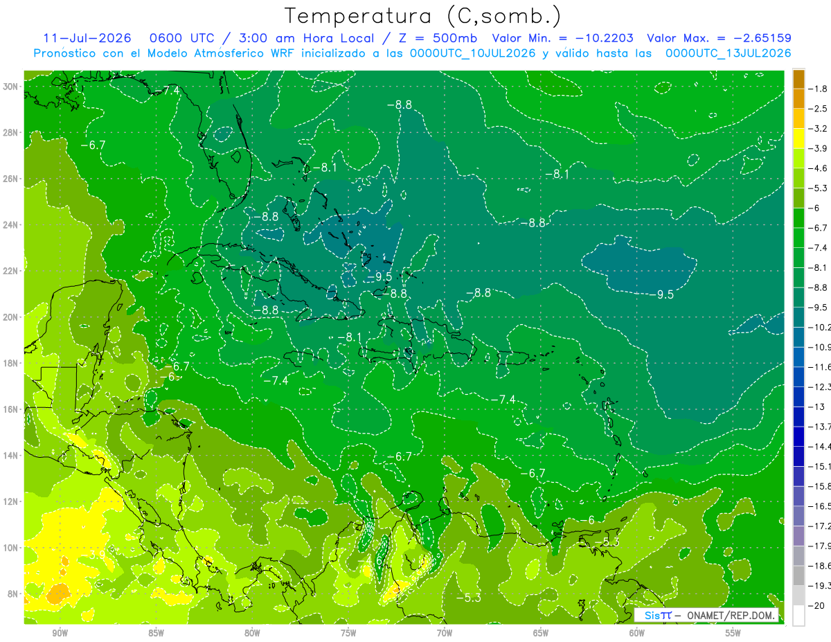831x642 pixels.
Task: Click the '-20' colorbar label
Action: tap(817, 605)
